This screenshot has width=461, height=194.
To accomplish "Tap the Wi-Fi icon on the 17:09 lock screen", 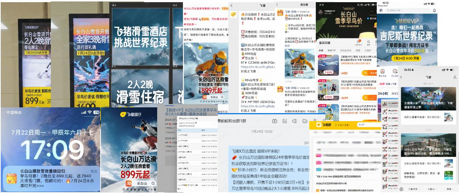I will (x=89, y=112).
